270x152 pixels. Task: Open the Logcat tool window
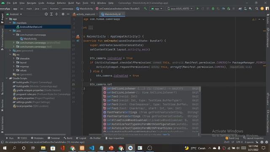tap(81, 138)
